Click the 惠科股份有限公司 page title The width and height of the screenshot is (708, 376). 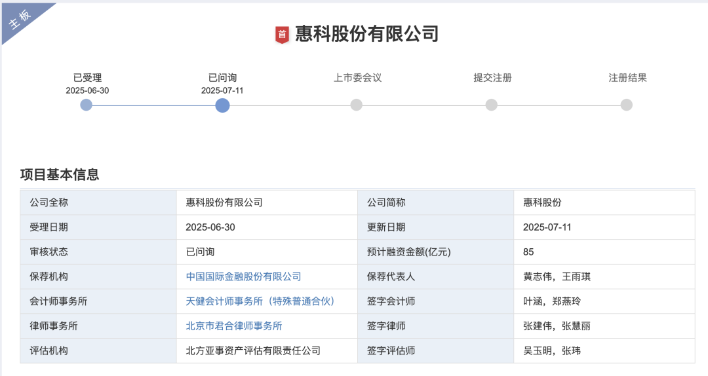point(366,34)
